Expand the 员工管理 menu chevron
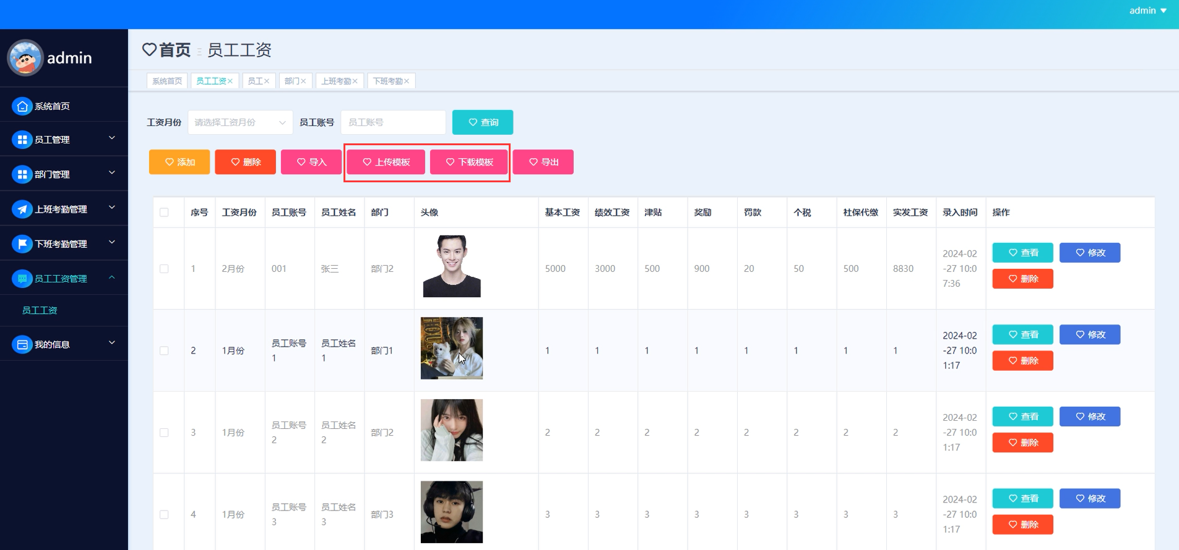Screen dimensions: 1179x550 coord(112,138)
